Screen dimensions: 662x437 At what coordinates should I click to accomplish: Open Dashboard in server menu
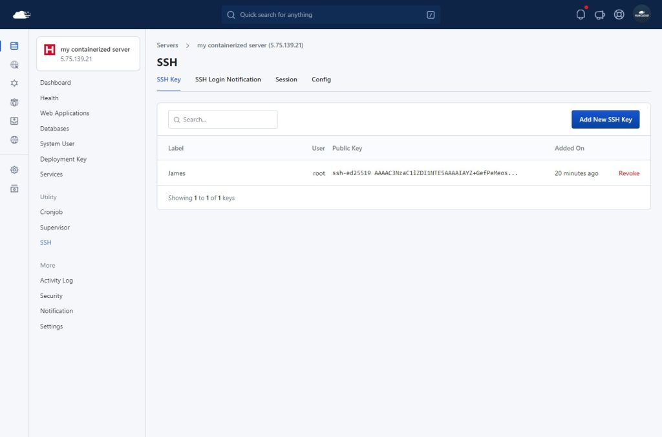tap(56, 82)
